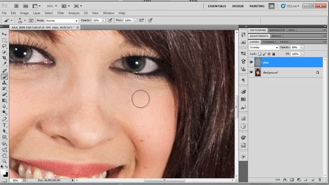329x185 pixels.
Task: Select the 3D Camera Rotate tool
Action: (x=4, y=150)
